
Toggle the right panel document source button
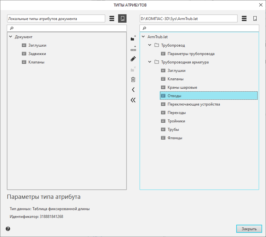[x=255, y=18]
